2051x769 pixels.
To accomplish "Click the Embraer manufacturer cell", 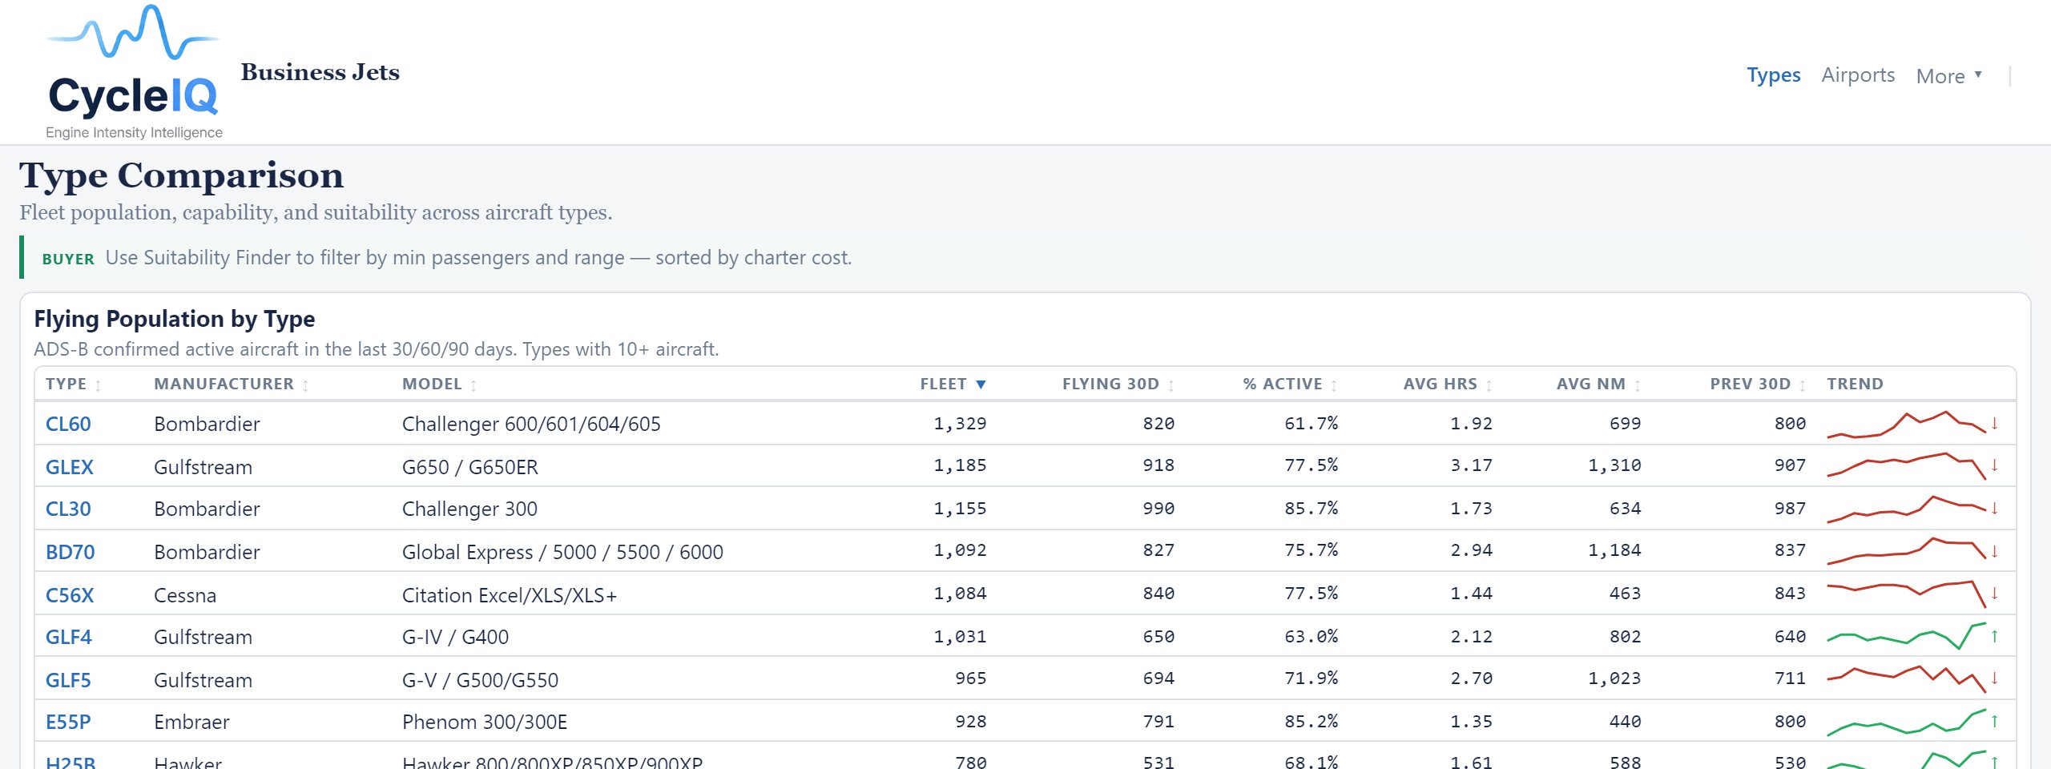I will point(191,722).
